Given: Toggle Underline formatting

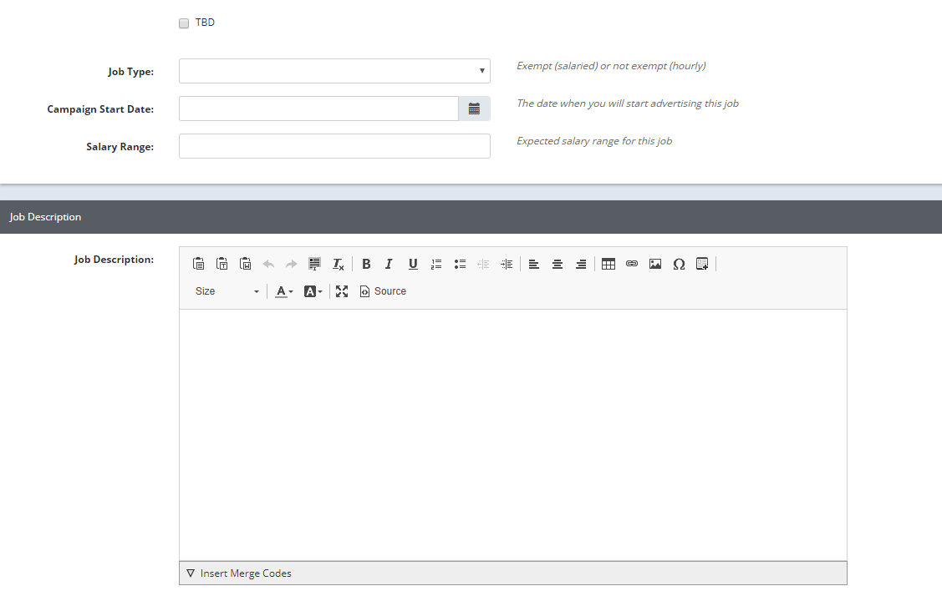Looking at the screenshot, I should point(413,264).
